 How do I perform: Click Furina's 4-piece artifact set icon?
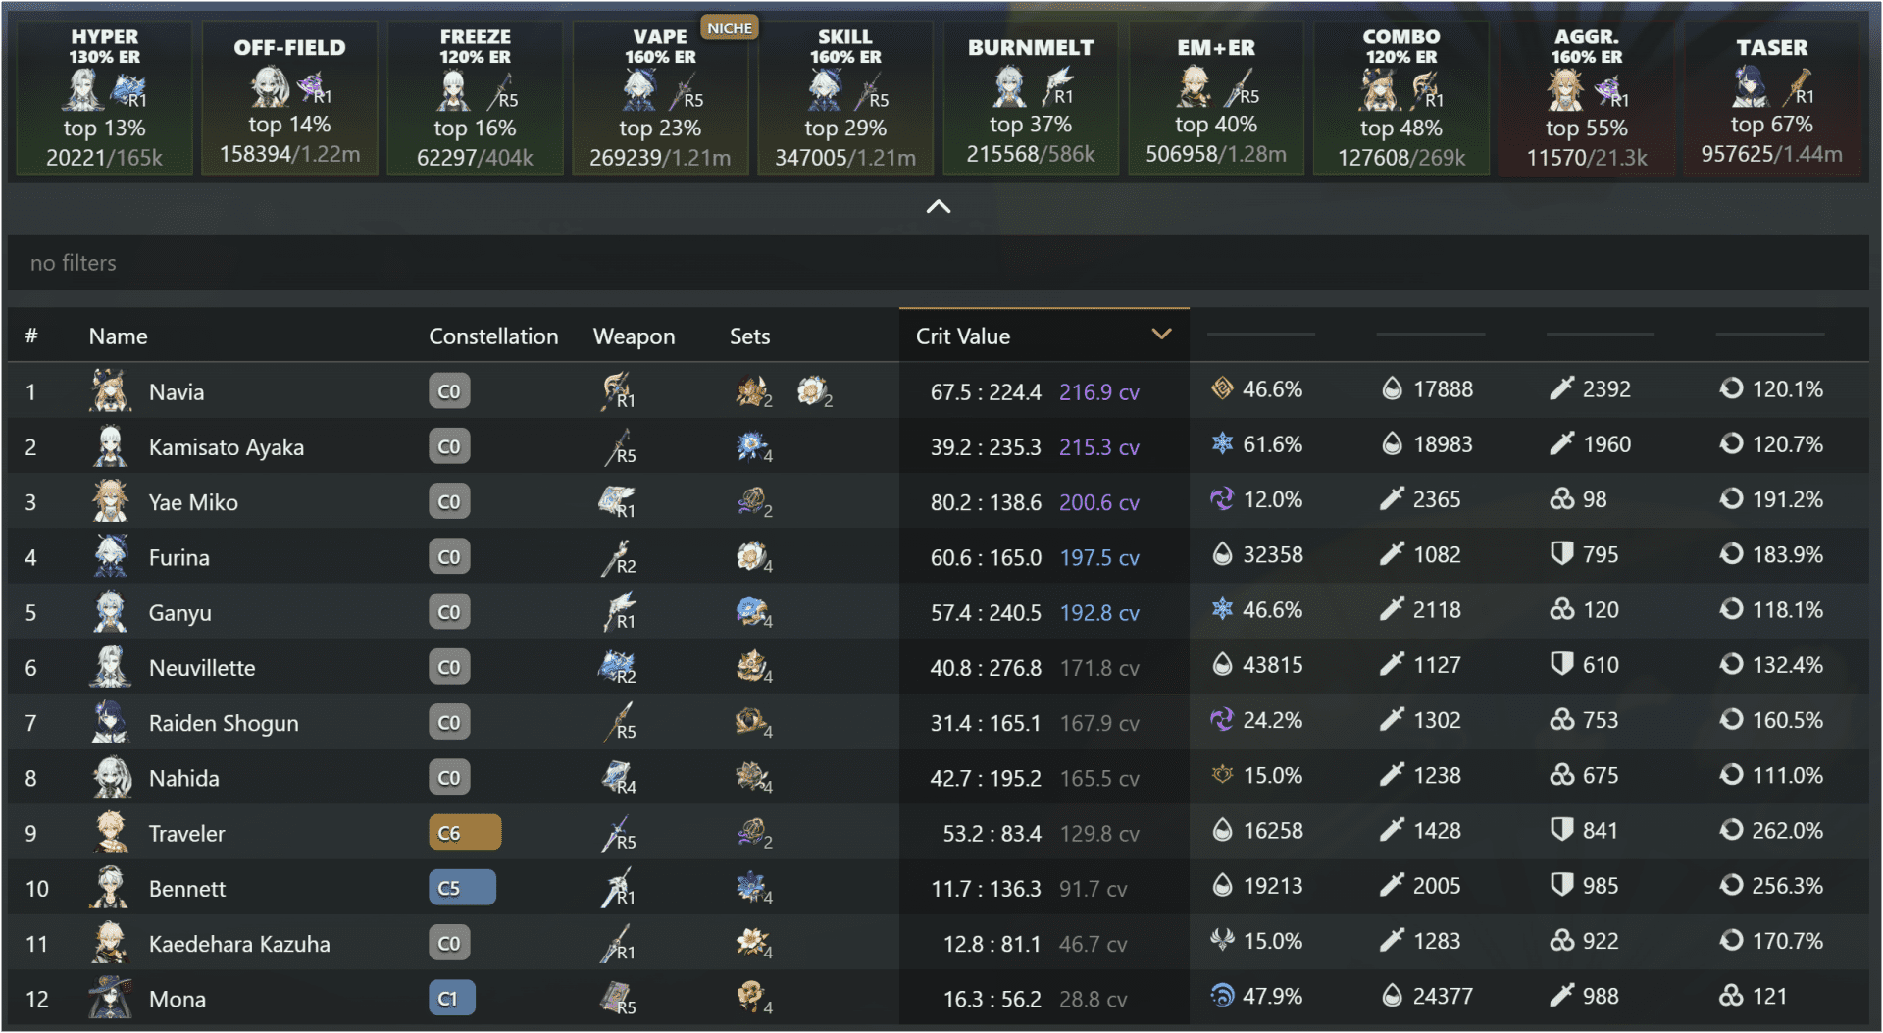pos(753,556)
